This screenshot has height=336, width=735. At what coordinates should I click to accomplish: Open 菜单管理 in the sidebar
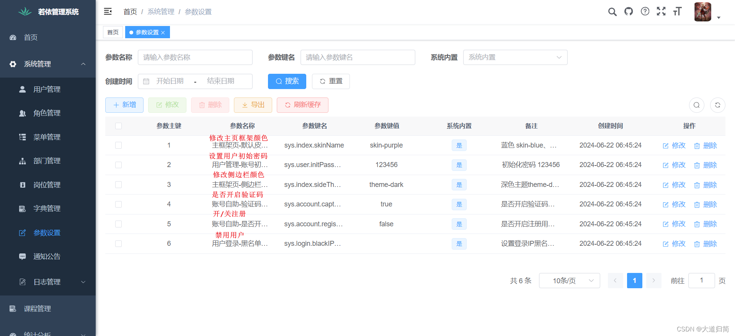pos(48,137)
